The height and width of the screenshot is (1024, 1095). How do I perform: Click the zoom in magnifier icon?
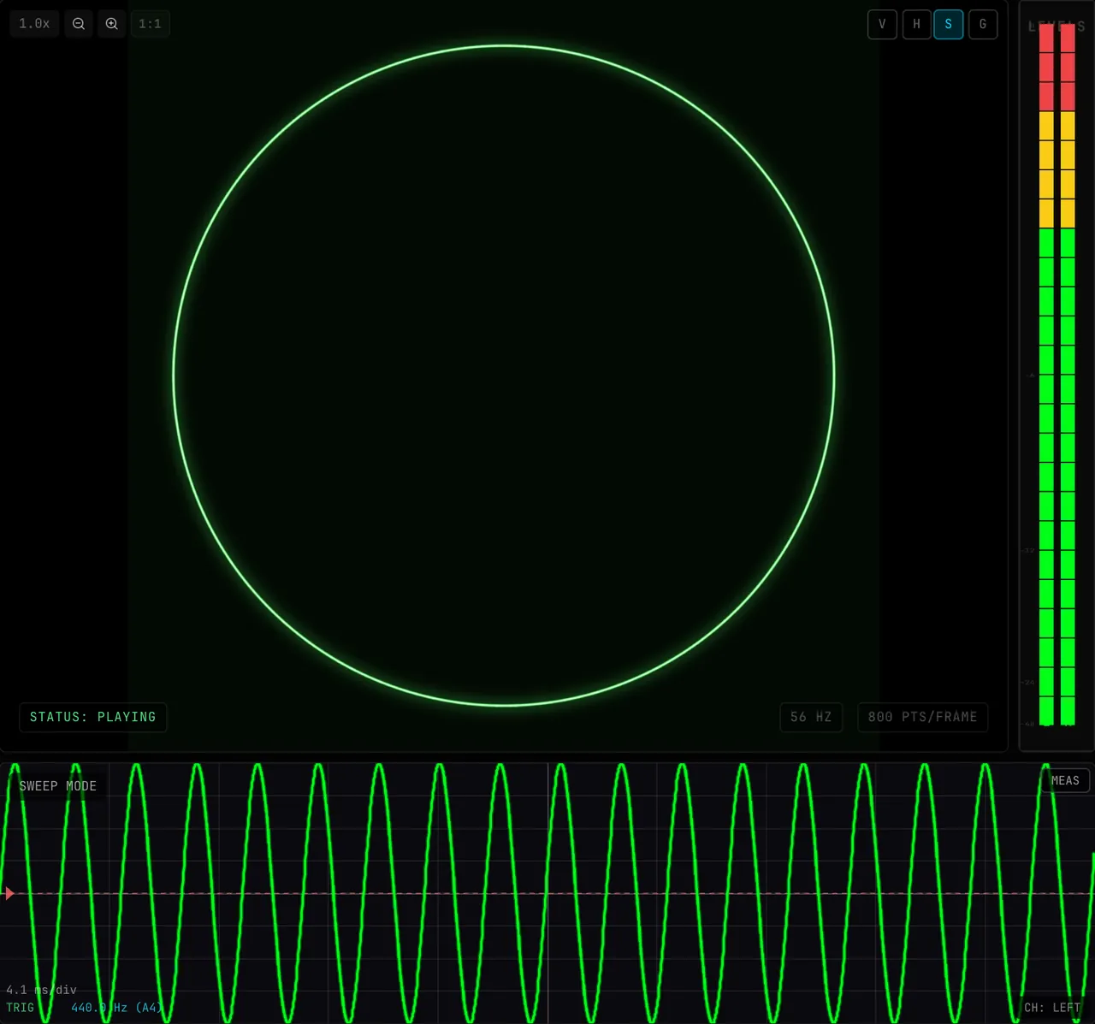[112, 24]
